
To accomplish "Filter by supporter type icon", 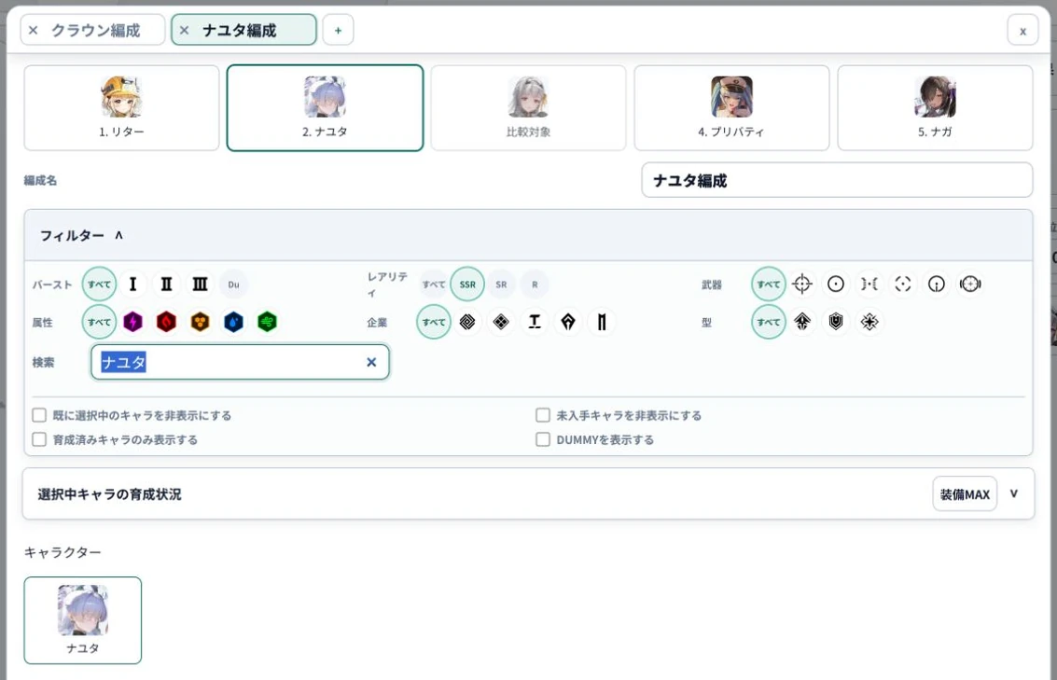I will click(869, 322).
